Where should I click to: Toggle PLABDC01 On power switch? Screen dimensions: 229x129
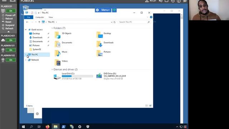(11, 11)
